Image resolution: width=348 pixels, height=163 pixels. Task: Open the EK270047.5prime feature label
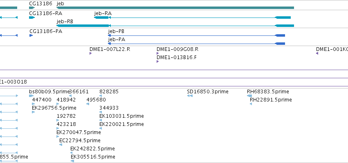pos(79,132)
